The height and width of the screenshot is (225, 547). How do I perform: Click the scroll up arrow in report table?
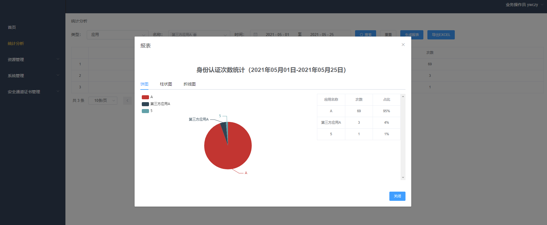[403, 96]
